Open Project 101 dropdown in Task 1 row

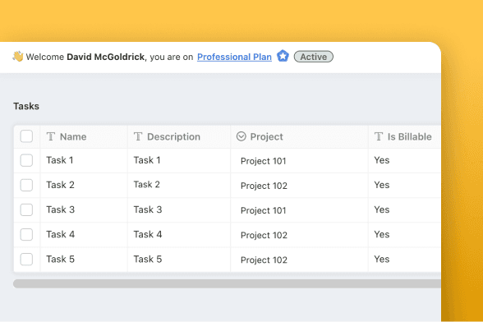[x=299, y=161]
